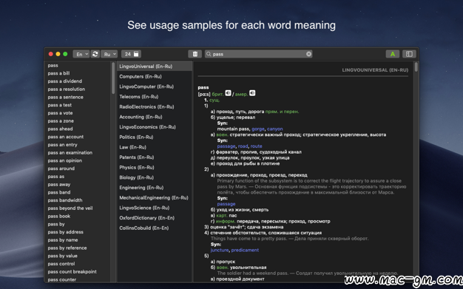The image size is (463, 289).
Task: Select Law (En-Ru) dictionary
Action: [x=155, y=147]
